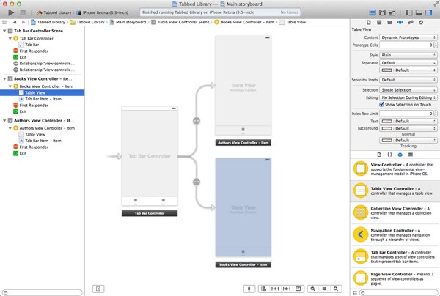Click the lower relationship segue icon
Screen dimensions: 440x296
197,182
